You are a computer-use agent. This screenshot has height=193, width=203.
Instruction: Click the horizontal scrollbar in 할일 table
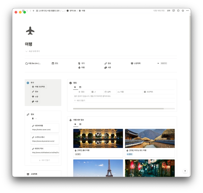(x=118, y=109)
